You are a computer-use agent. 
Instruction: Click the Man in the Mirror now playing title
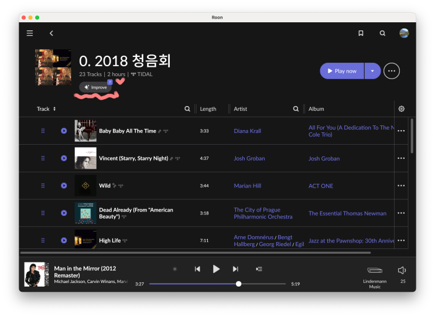(85, 272)
